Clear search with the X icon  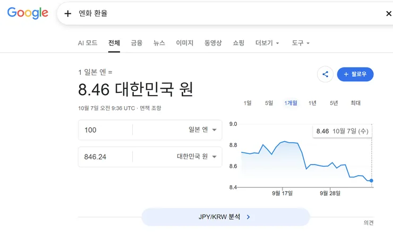[x=389, y=13]
